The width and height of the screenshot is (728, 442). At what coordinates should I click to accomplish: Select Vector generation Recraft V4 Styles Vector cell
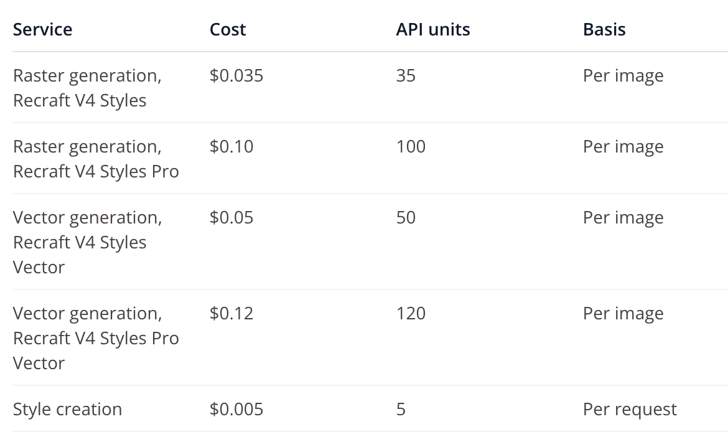coord(87,242)
